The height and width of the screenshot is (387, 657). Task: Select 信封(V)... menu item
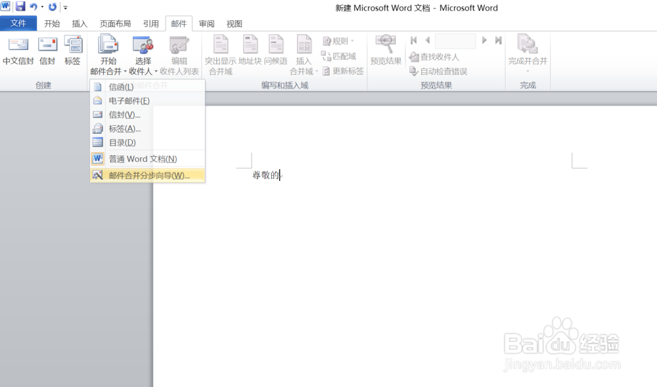[147, 115]
